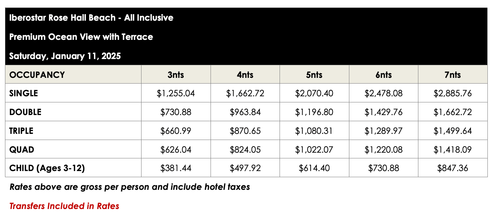Click the $1,418.09 quad 7nts rate

[x=453, y=150]
